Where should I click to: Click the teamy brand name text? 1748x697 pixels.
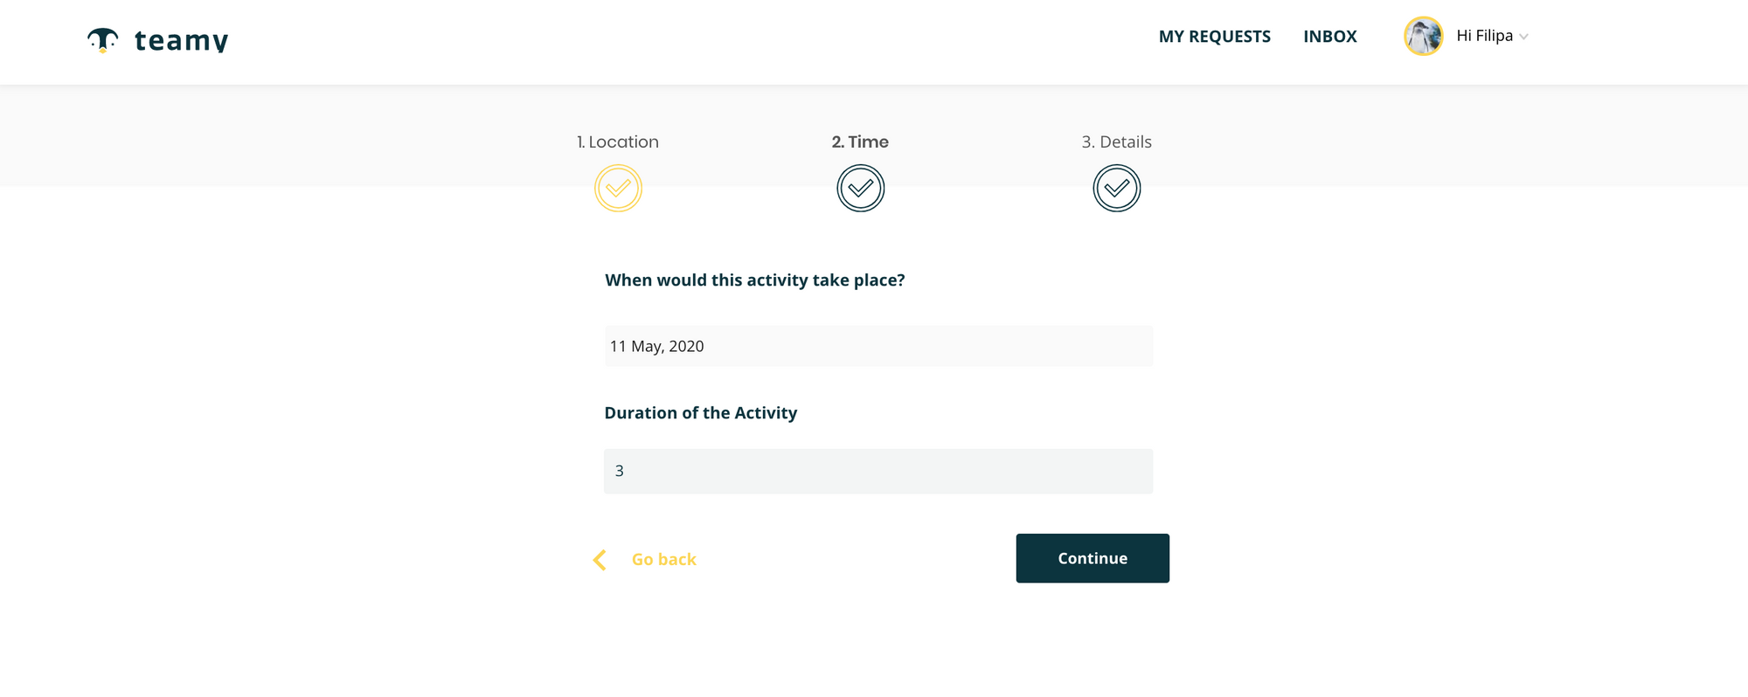[x=181, y=40]
